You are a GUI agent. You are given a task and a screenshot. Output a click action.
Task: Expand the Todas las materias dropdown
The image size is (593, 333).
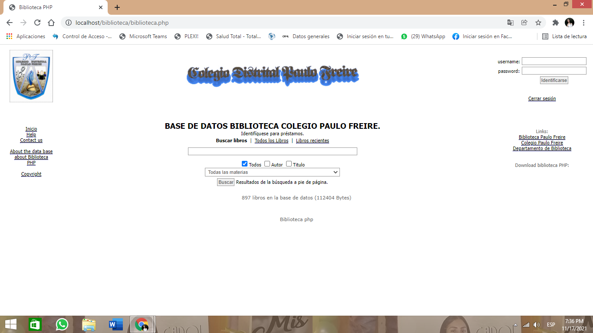point(272,173)
